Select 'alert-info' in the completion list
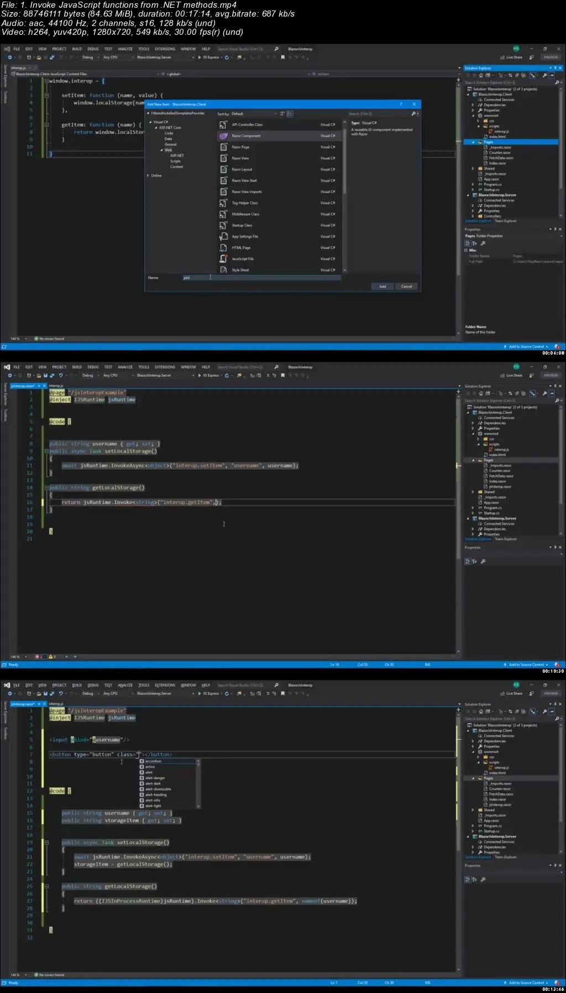The height and width of the screenshot is (993, 566). [168, 800]
